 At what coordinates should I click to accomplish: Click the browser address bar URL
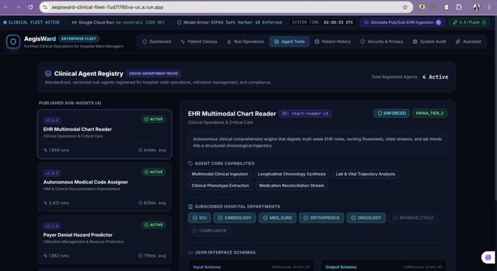pos(107,7)
